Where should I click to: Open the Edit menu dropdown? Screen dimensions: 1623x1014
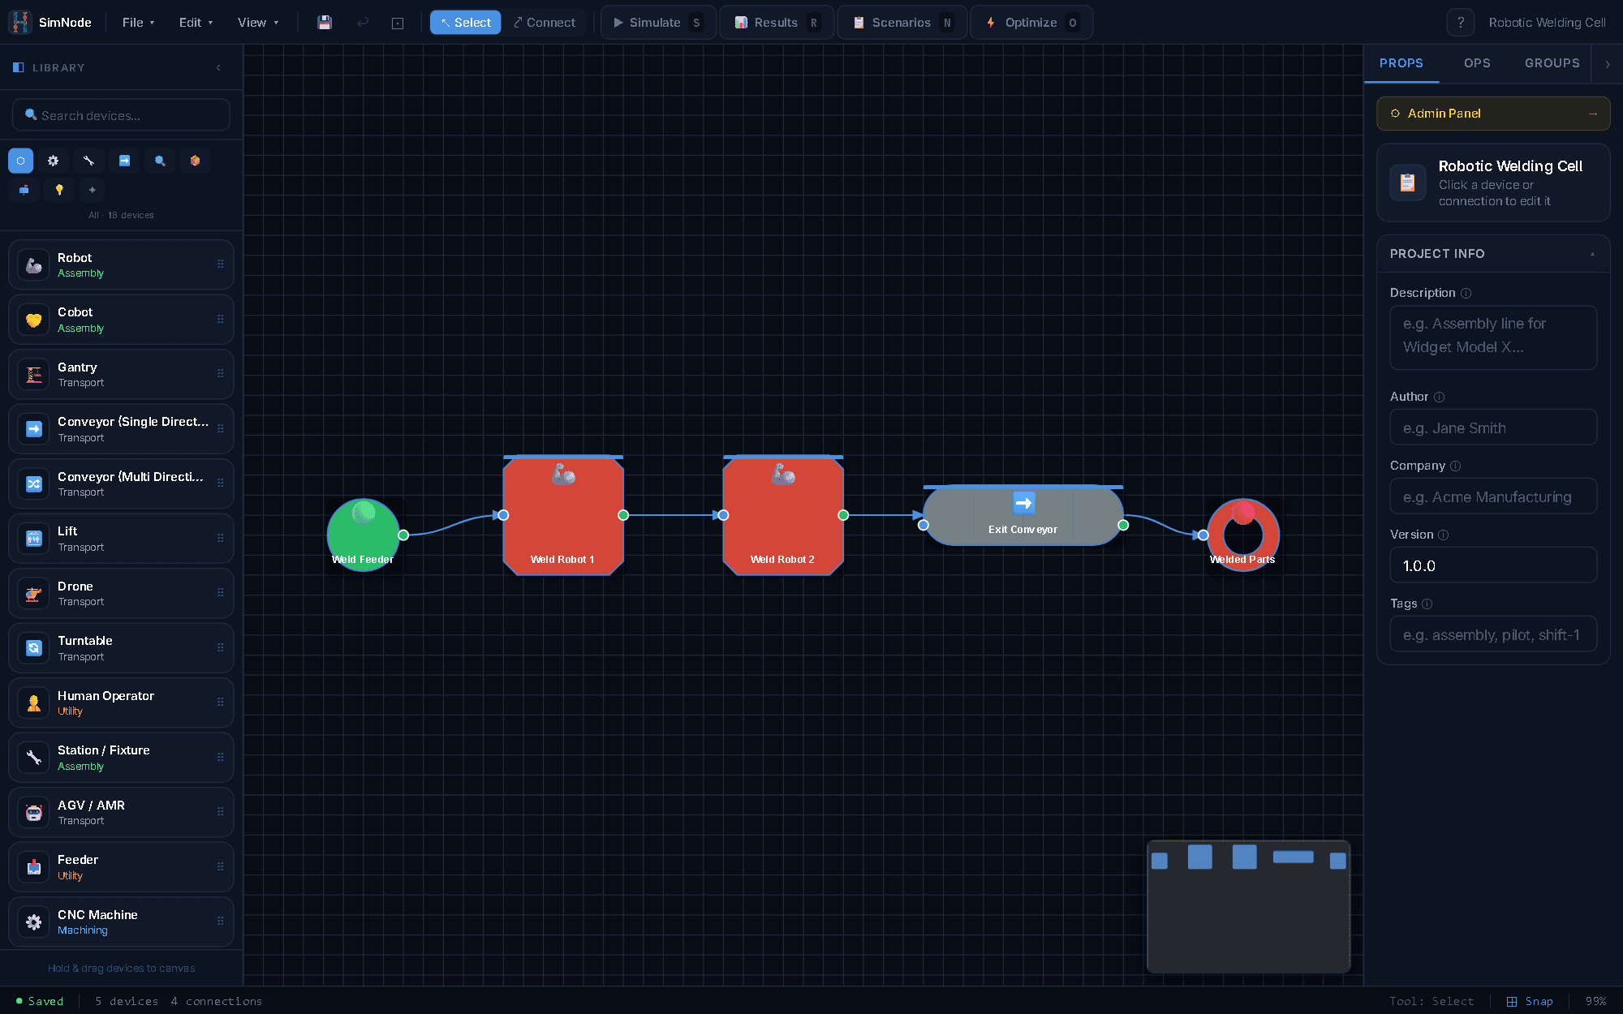tap(196, 23)
